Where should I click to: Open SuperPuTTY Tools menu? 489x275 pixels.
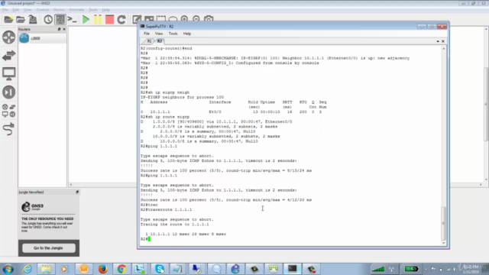[x=173, y=34]
